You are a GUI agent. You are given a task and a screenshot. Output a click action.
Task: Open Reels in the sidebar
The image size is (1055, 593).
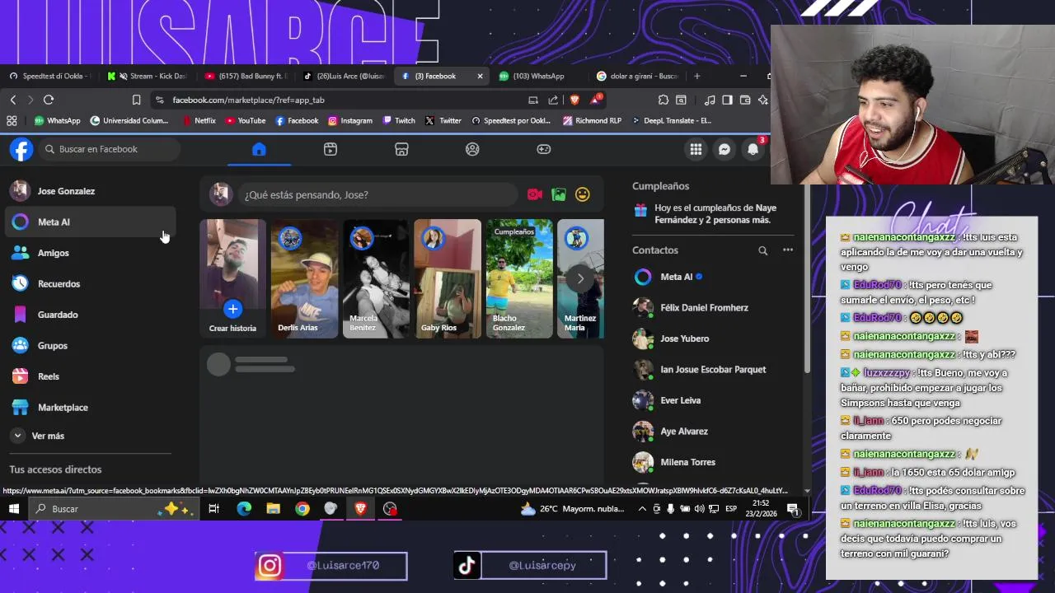[x=89, y=376]
